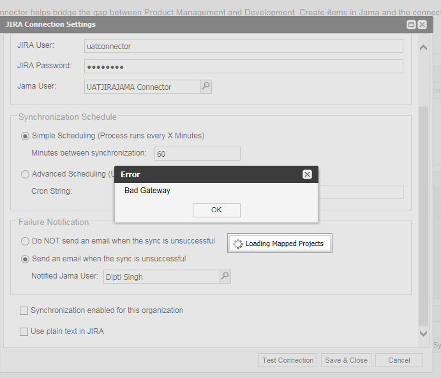Click the Test Connection button
This screenshot has width=441, height=378.
(288, 360)
